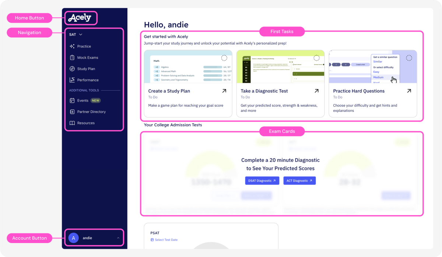The image size is (442, 257).
Task: Start the DSAT Diagnostic
Action: click(x=262, y=181)
